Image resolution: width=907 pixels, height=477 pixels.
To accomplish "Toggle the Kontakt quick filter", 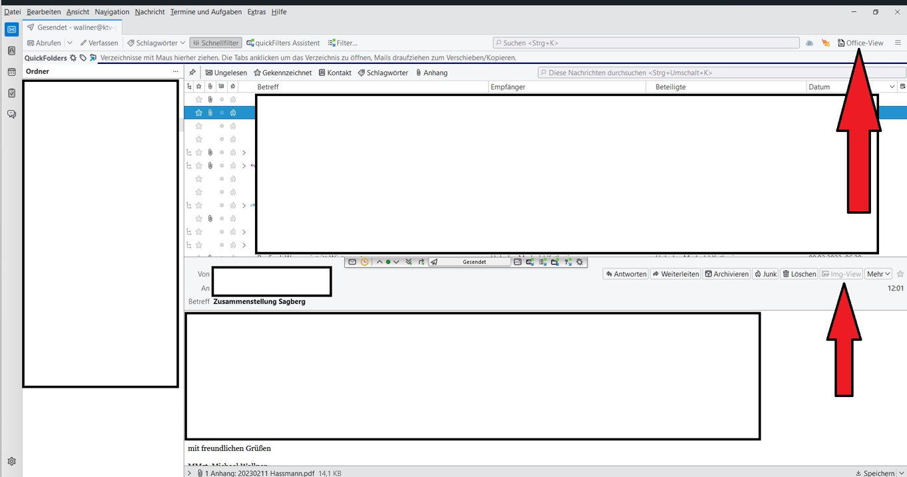I will point(335,73).
